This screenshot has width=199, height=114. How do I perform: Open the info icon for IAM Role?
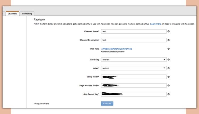pyautogui.click(x=169, y=49)
